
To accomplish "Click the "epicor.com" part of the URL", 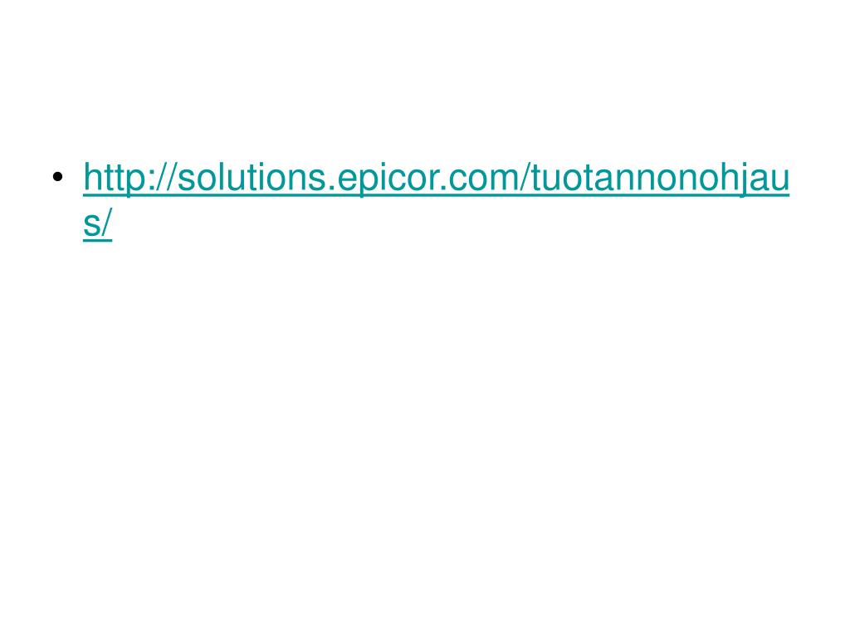I will tap(427, 179).
